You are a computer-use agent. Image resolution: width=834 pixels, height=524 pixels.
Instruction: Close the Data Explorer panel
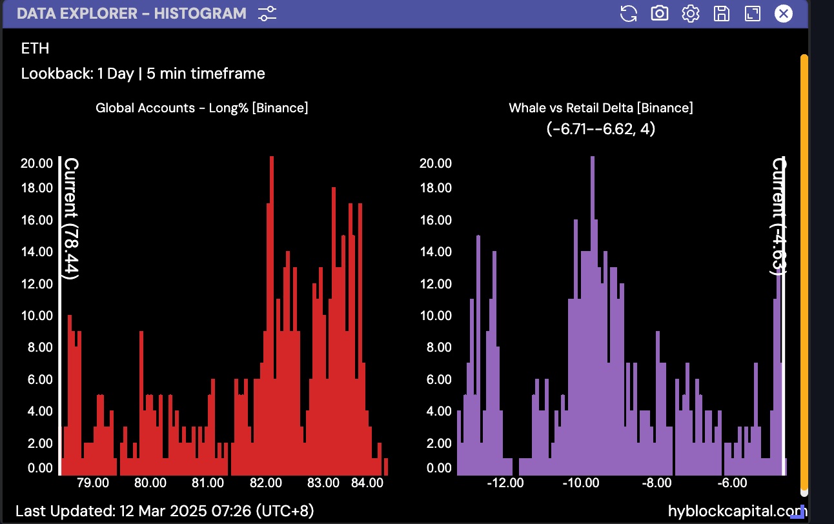[x=783, y=14]
